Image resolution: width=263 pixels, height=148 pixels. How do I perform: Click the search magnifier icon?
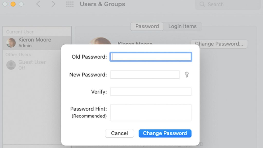point(202,4)
